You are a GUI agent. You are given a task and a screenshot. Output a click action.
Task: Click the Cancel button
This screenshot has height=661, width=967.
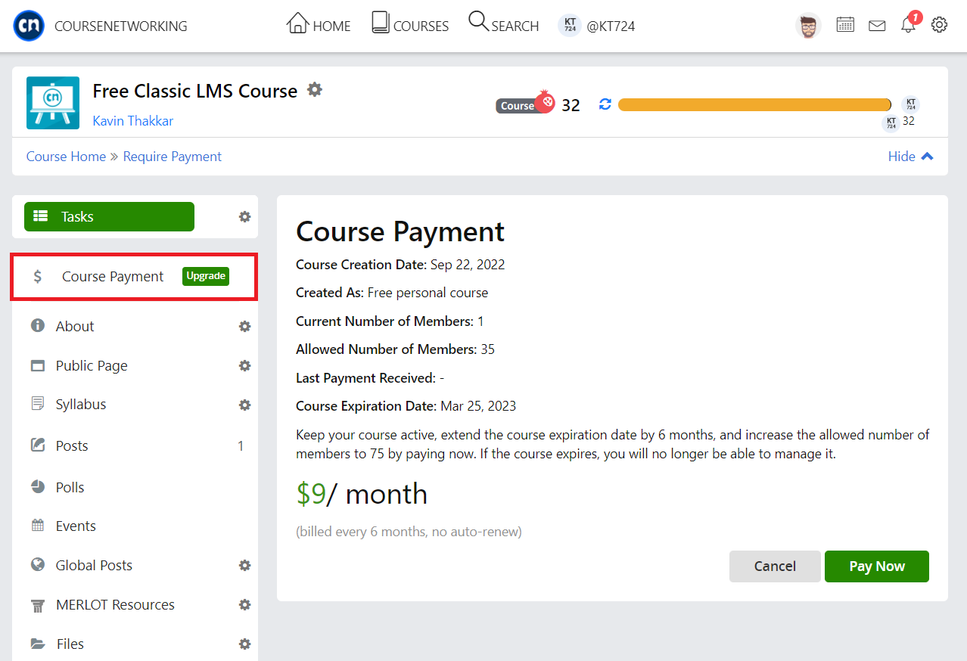[x=775, y=566]
